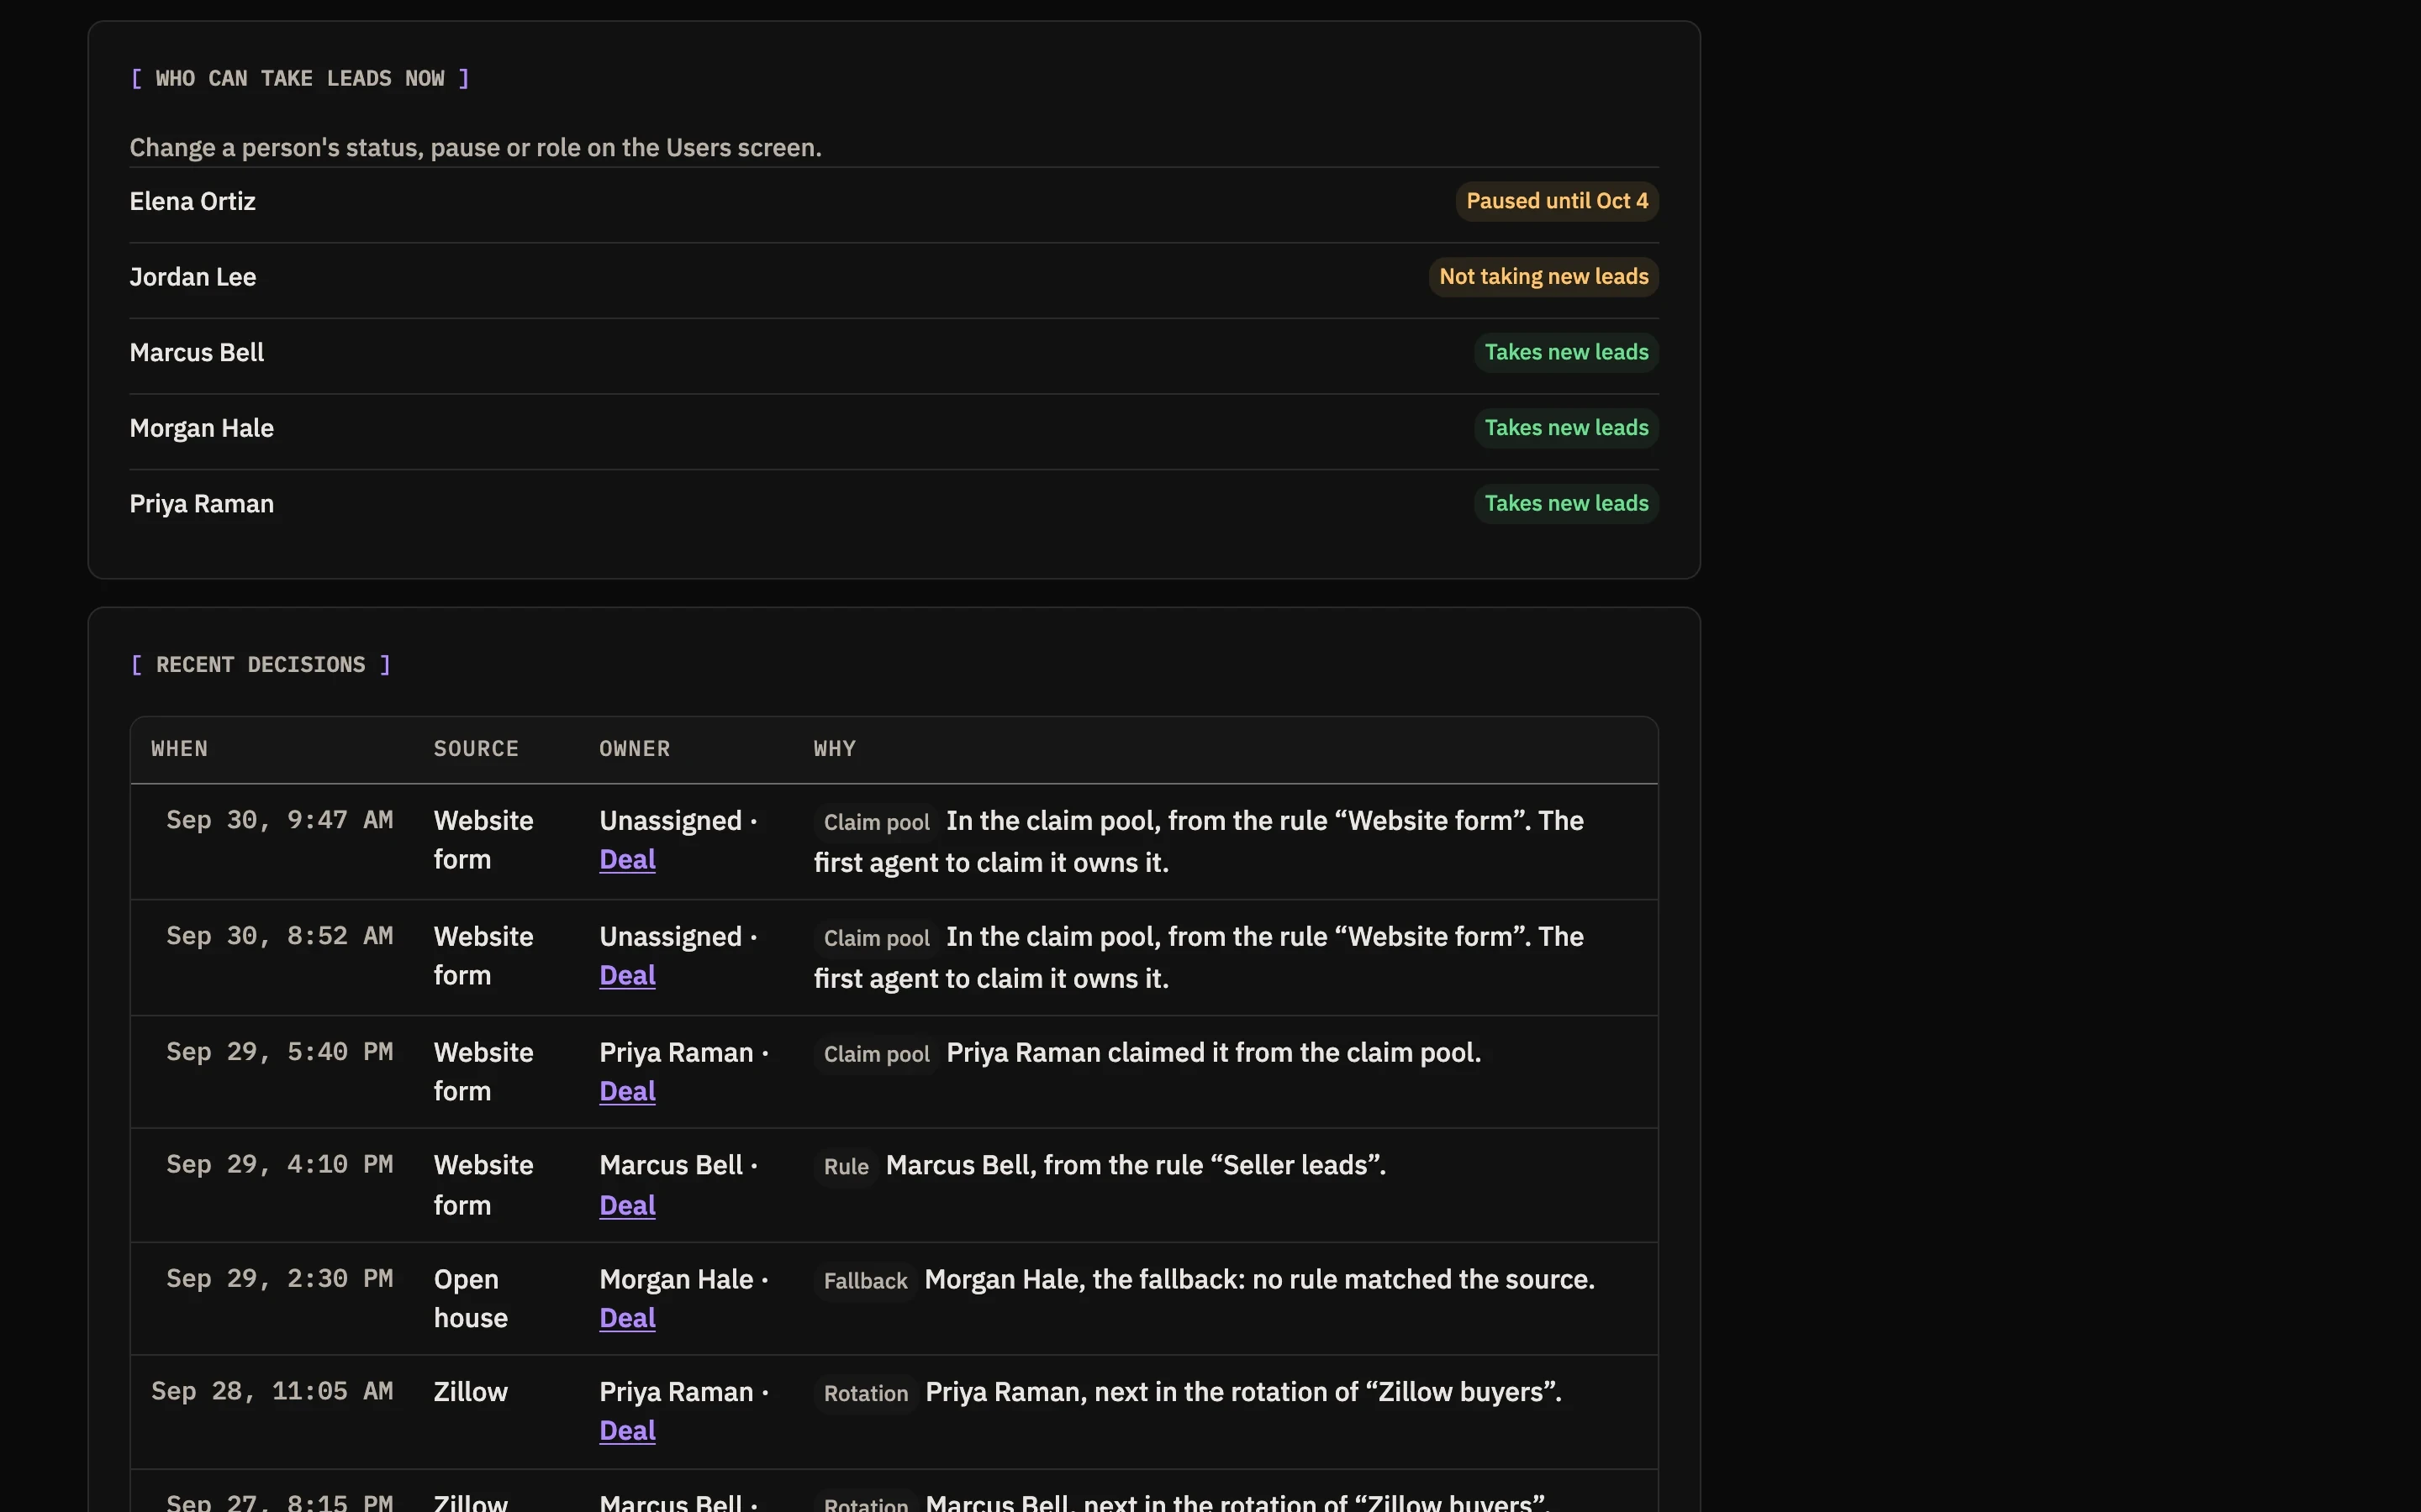This screenshot has height=1512, width=2421.
Task: Click the OWNER column header
Action: [635, 749]
